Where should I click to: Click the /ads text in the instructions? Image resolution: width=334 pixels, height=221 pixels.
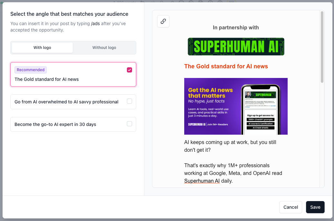(95, 24)
